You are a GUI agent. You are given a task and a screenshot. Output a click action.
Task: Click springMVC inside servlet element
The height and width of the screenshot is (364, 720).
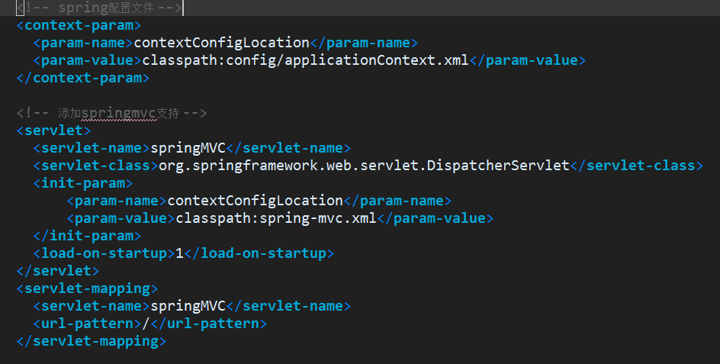pos(188,148)
